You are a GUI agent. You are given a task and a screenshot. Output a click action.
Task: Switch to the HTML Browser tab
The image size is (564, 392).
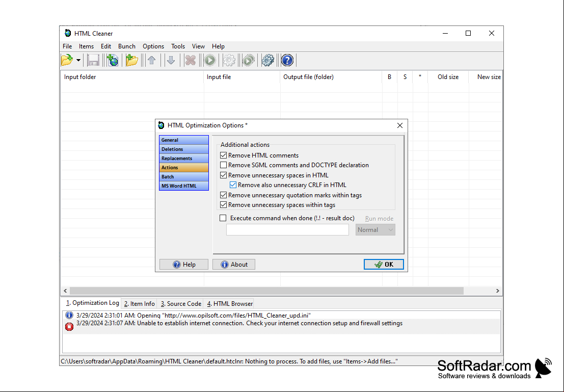pos(229,304)
